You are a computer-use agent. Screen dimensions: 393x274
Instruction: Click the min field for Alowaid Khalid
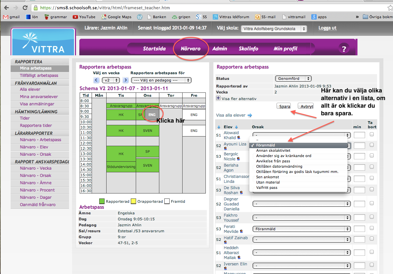[x=359, y=136]
